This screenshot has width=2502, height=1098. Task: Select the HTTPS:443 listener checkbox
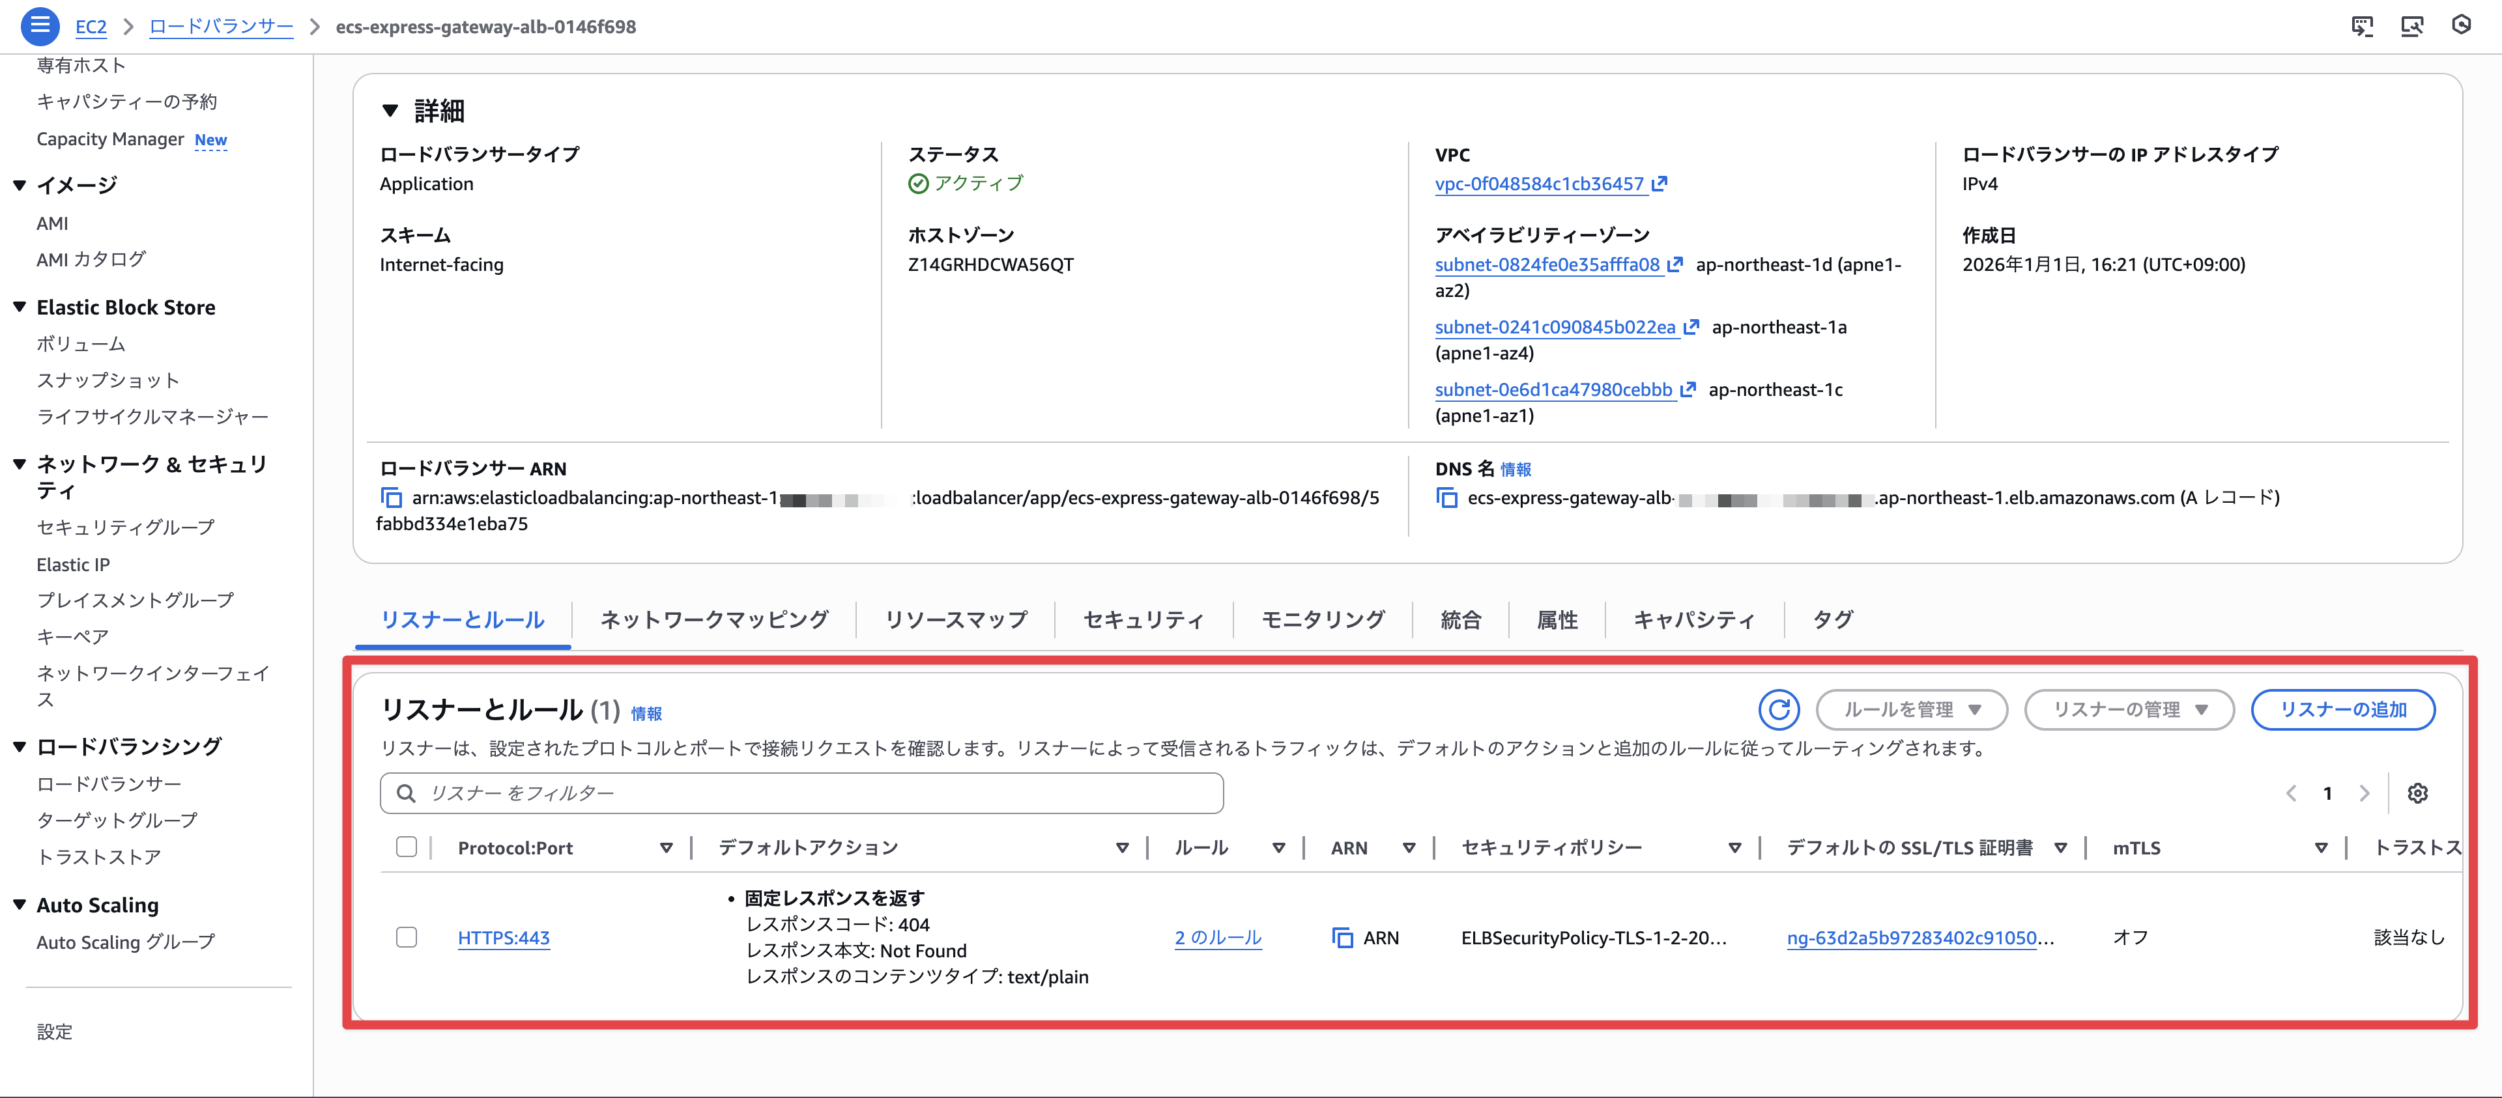click(x=406, y=937)
